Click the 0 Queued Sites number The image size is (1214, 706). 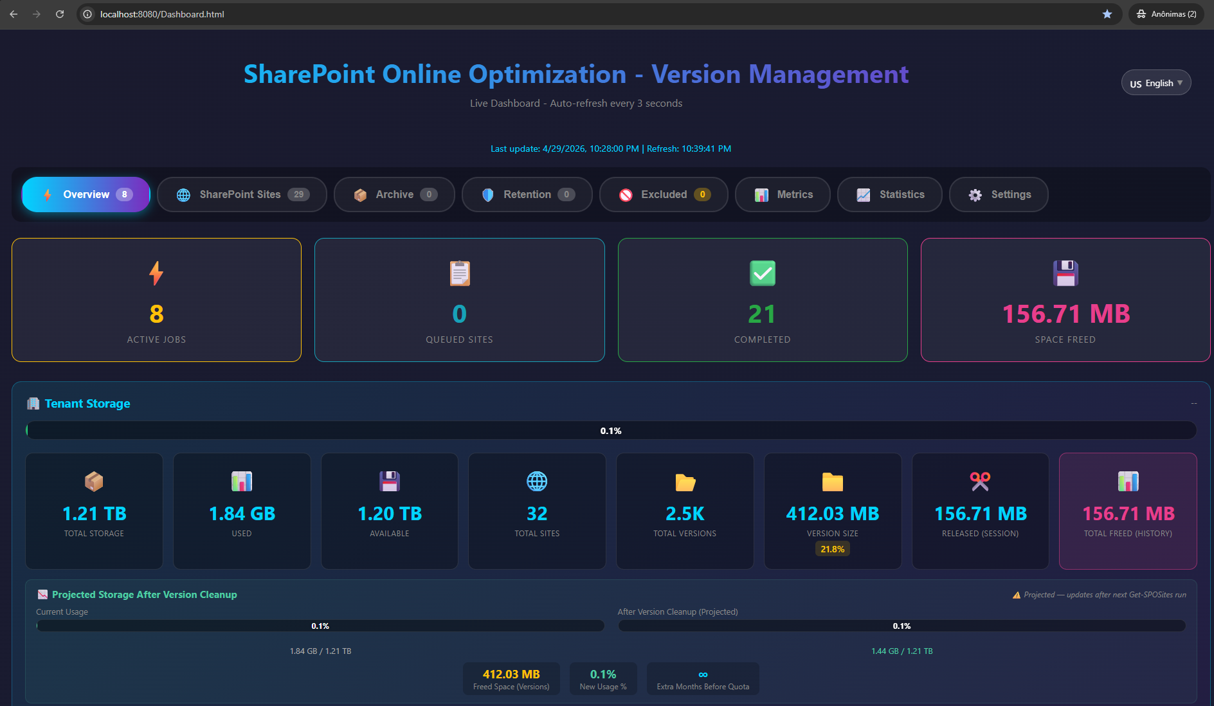pyautogui.click(x=460, y=314)
